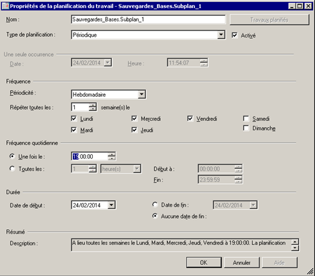This screenshot has width=315, height=276.
Task: Choose the 'Date de fin' radio option
Action: (x=155, y=205)
